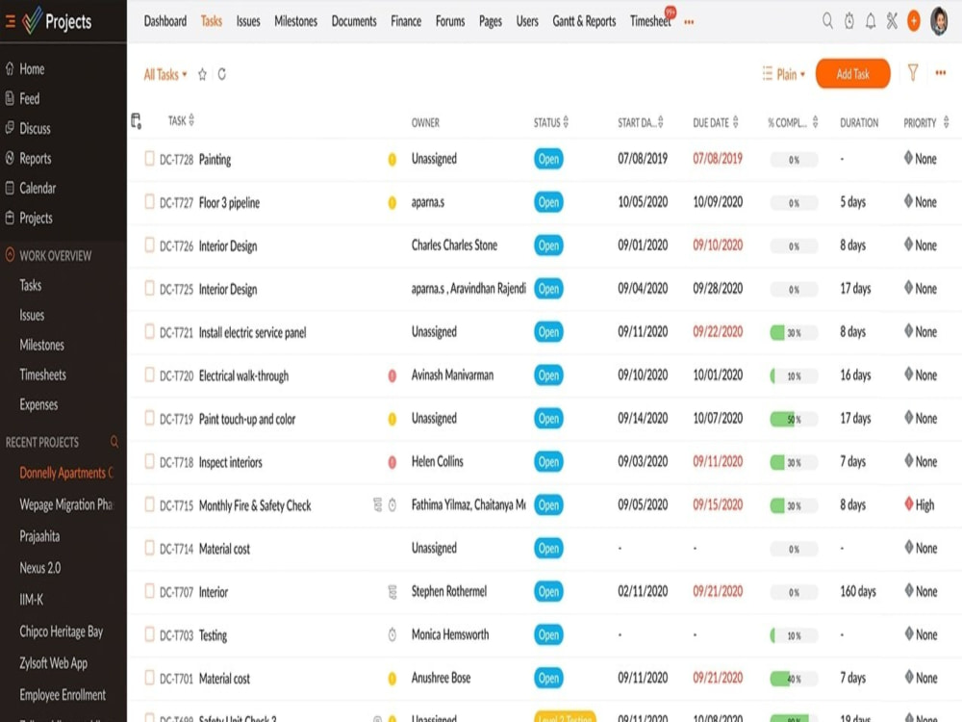
Task: Open Timesheets under Work Overview
Action: pos(43,374)
